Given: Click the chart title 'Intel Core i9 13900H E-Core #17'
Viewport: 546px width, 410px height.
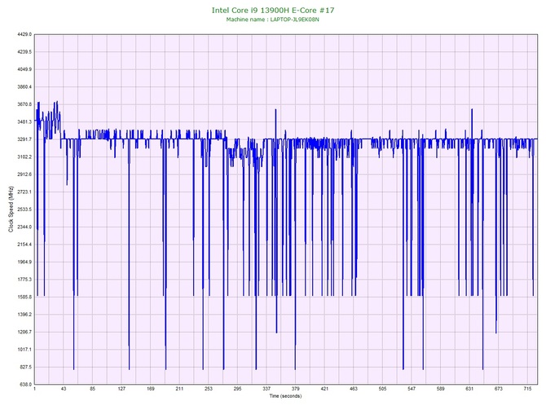Looking at the screenshot, I should [273, 10].
